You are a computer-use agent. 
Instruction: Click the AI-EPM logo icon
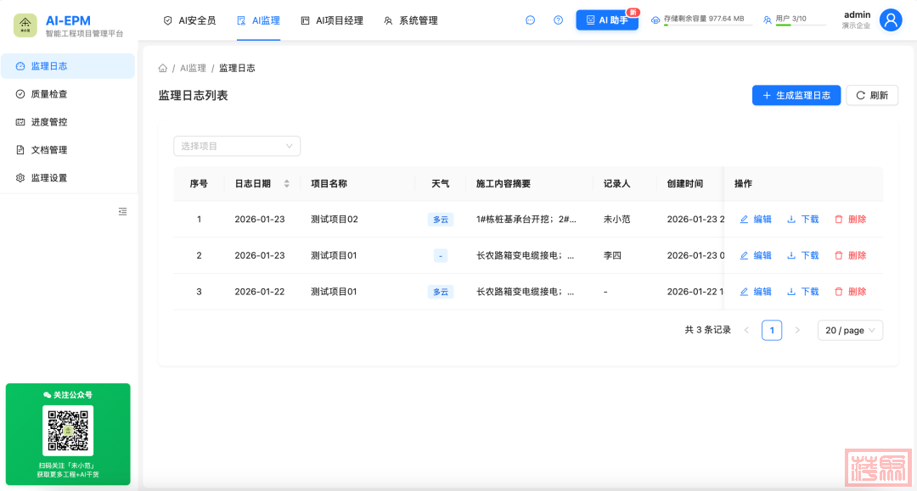point(25,25)
